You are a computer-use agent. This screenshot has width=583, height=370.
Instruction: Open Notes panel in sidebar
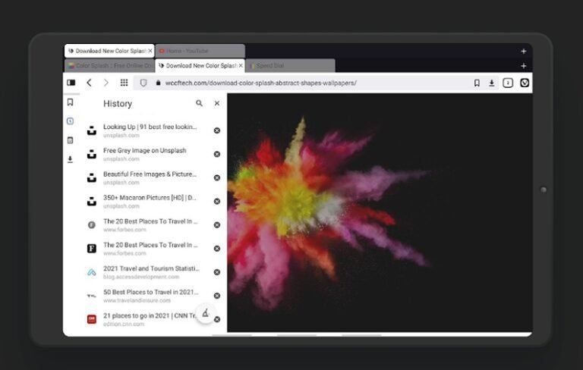coord(70,140)
